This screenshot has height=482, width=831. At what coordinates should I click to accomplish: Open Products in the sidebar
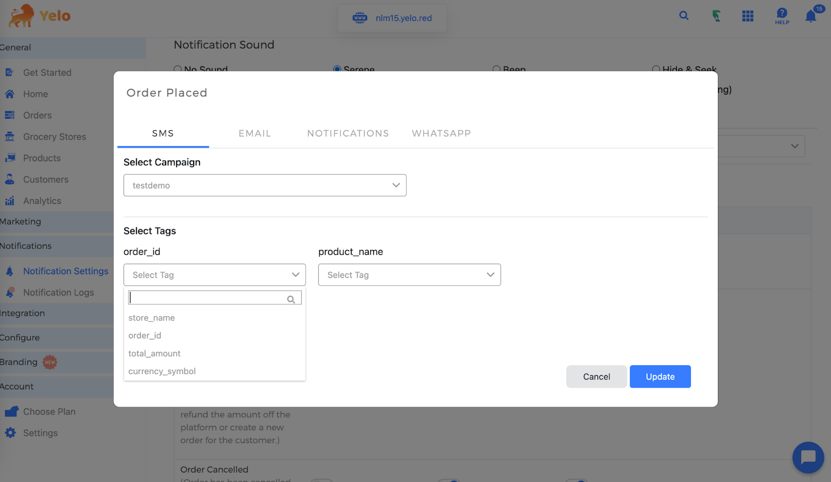coord(42,158)
